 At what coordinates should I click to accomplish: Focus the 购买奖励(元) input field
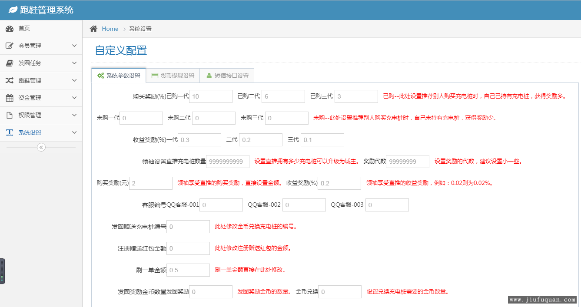[151, 183]
